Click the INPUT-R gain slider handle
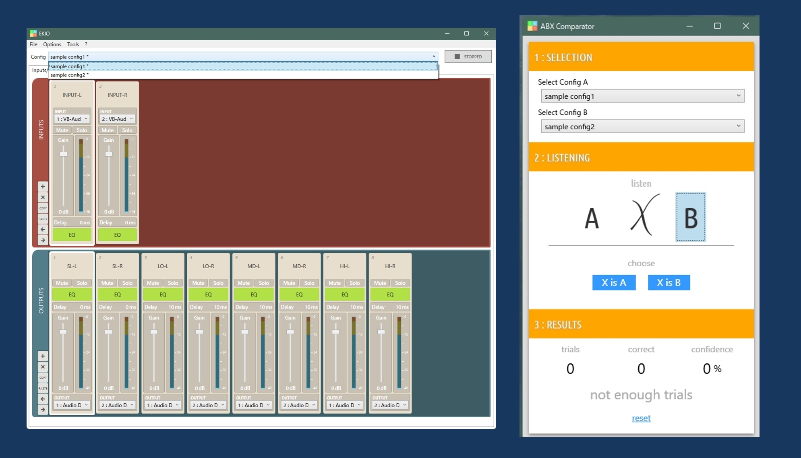The height and width of the screenshot is (458, 801). 109,154
